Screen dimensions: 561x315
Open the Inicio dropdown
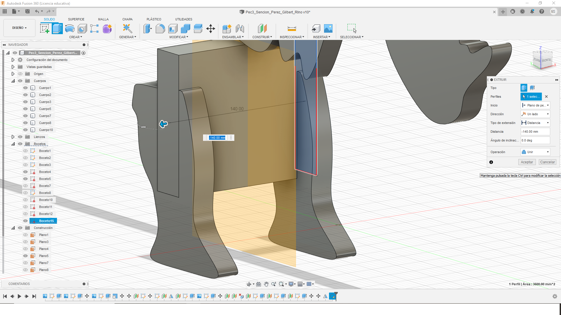pyautogui.click(x=535, y=105)
